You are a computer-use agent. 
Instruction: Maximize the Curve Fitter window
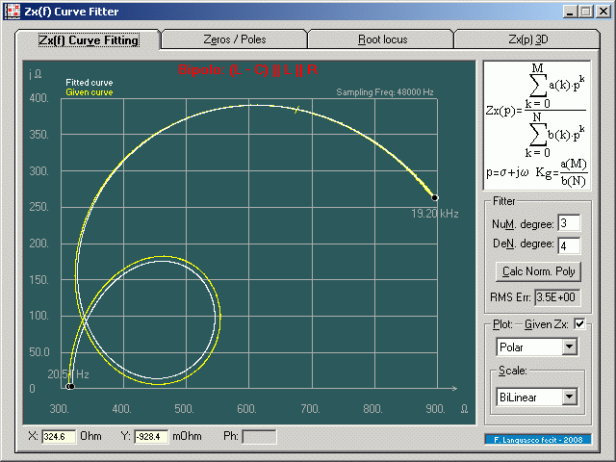[x=586, y=12]
